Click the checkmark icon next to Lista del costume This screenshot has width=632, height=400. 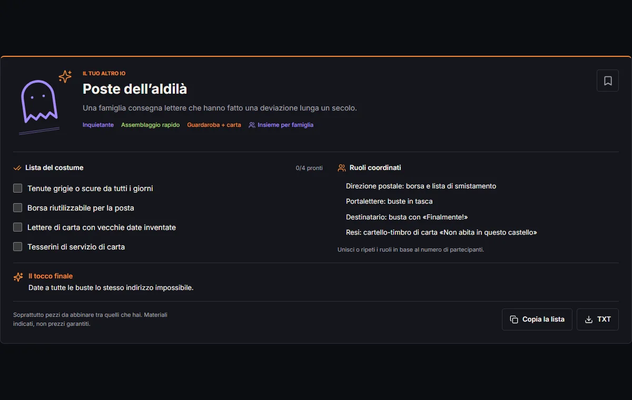17,168
